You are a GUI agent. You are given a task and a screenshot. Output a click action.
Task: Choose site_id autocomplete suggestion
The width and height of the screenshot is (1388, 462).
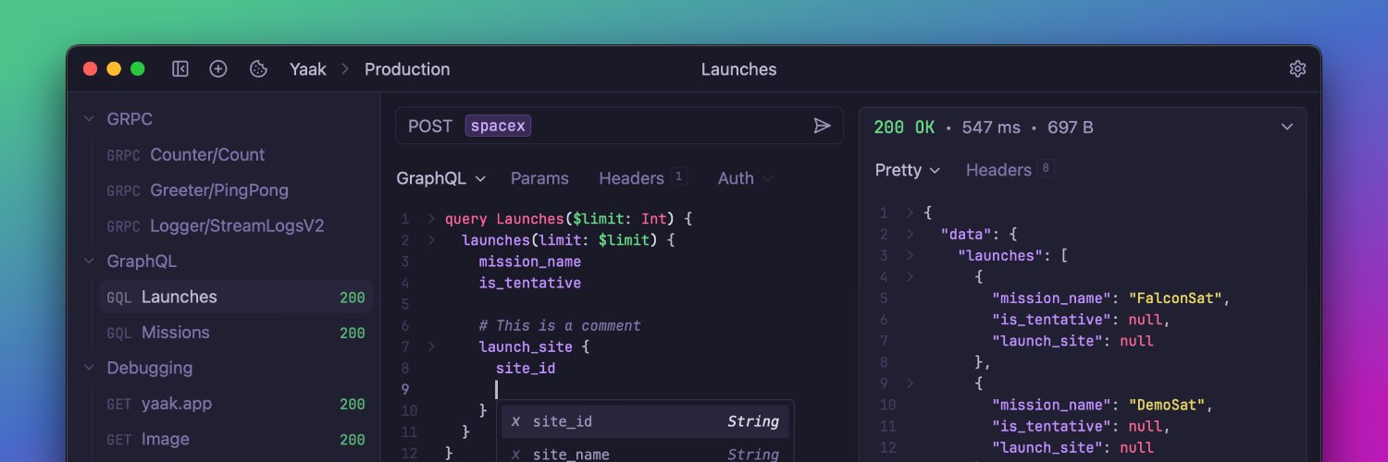[645, 421]
